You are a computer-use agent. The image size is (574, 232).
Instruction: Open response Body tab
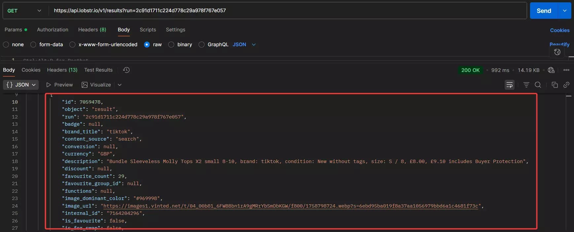tap(9, 70)
